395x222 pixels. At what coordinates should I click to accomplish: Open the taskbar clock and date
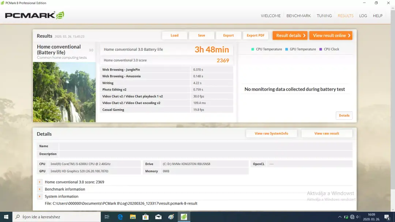coord(371,217)
